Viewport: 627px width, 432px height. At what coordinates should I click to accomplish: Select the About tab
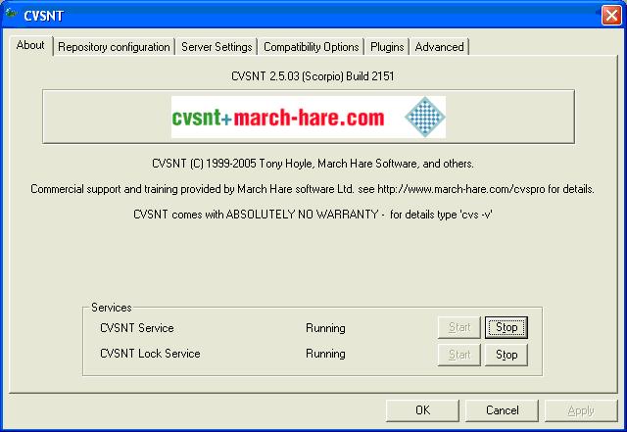30,46
